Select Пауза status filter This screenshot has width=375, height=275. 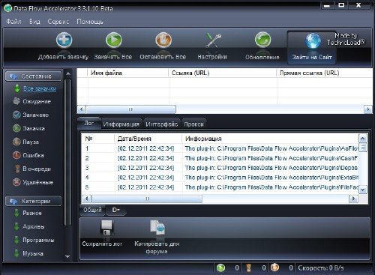[31, 142]
